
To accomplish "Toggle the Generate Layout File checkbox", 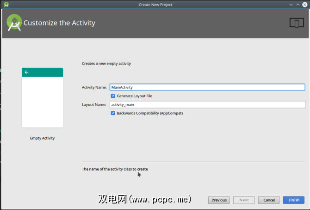I will (x=113, y=96).
